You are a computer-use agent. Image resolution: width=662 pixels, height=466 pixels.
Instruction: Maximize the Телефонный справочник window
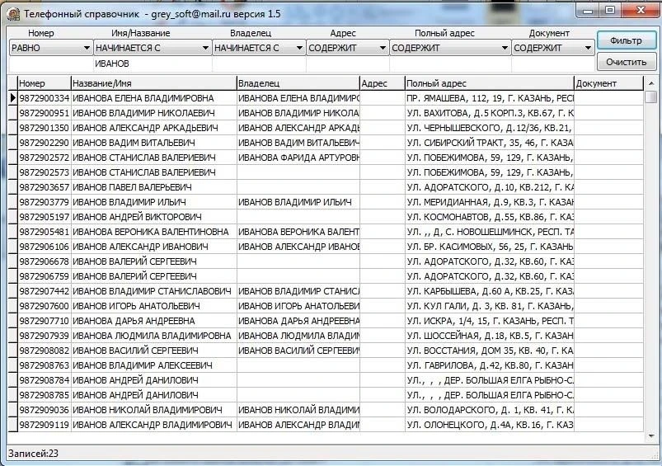point(609,10)
